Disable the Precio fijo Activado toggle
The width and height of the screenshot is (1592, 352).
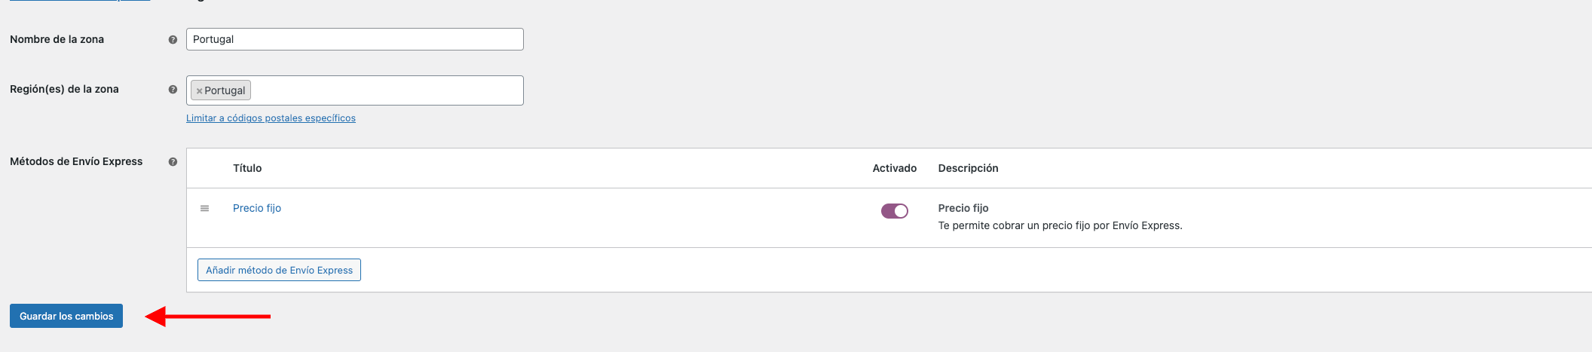pos(894,211)
